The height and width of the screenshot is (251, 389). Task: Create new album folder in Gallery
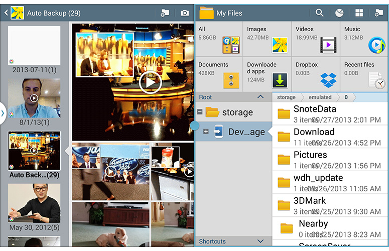165,13
